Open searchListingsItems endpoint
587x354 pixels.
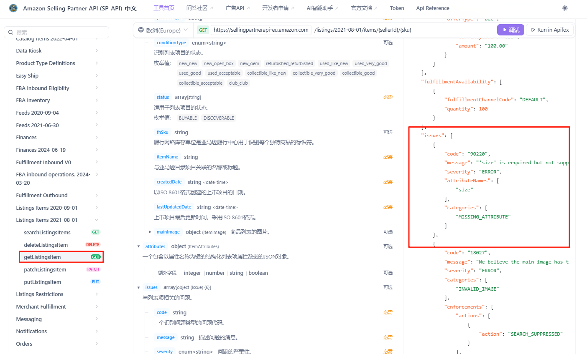(61, 232)
